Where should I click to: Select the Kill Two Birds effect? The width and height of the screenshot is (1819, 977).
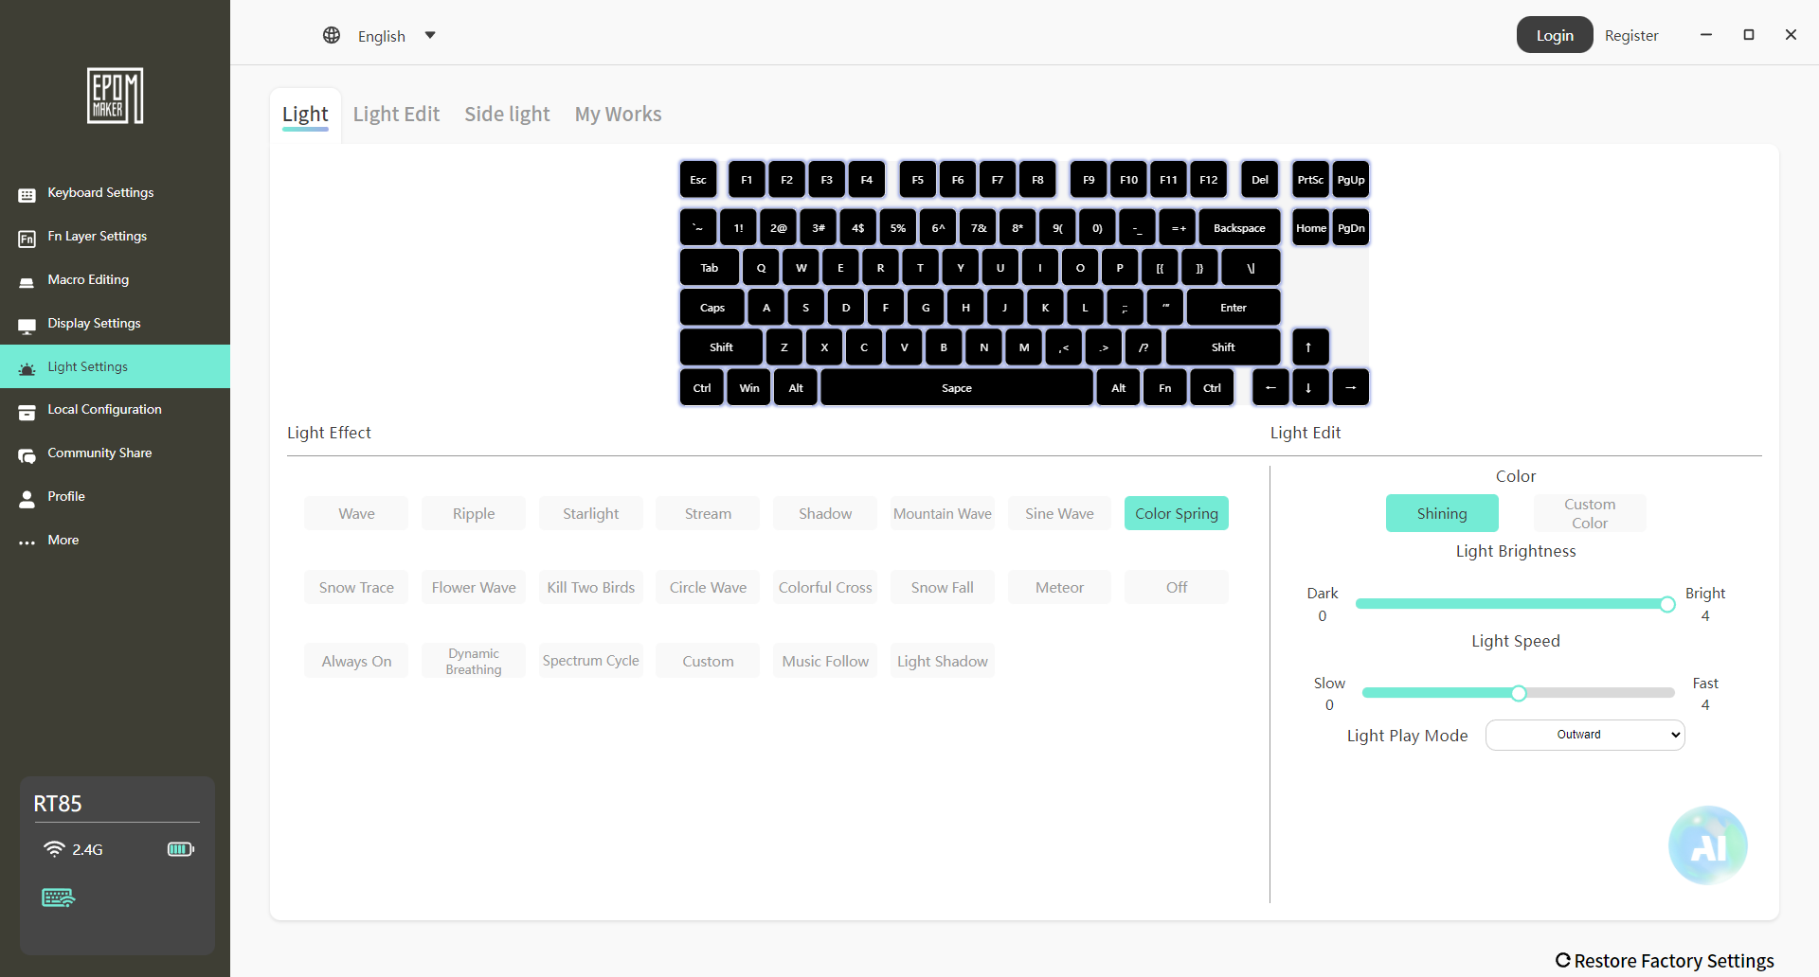[x=590, y=587]
